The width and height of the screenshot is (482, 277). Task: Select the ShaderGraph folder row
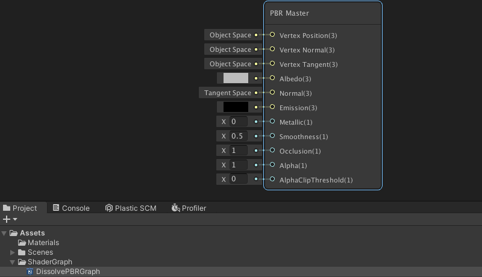click(241, 262)
